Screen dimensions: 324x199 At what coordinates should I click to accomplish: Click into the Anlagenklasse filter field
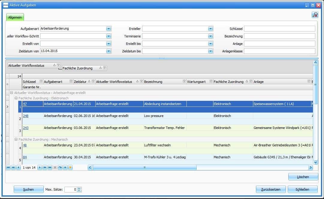click(280, 51)
